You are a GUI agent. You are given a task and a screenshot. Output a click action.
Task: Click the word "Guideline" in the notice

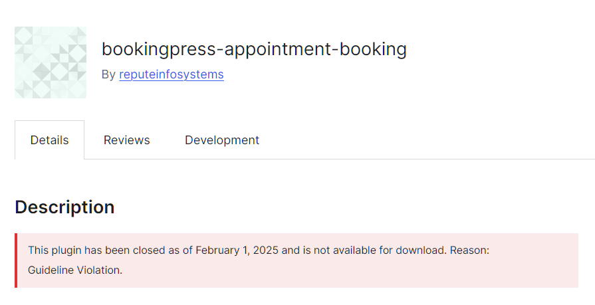(x=51, y=270)
